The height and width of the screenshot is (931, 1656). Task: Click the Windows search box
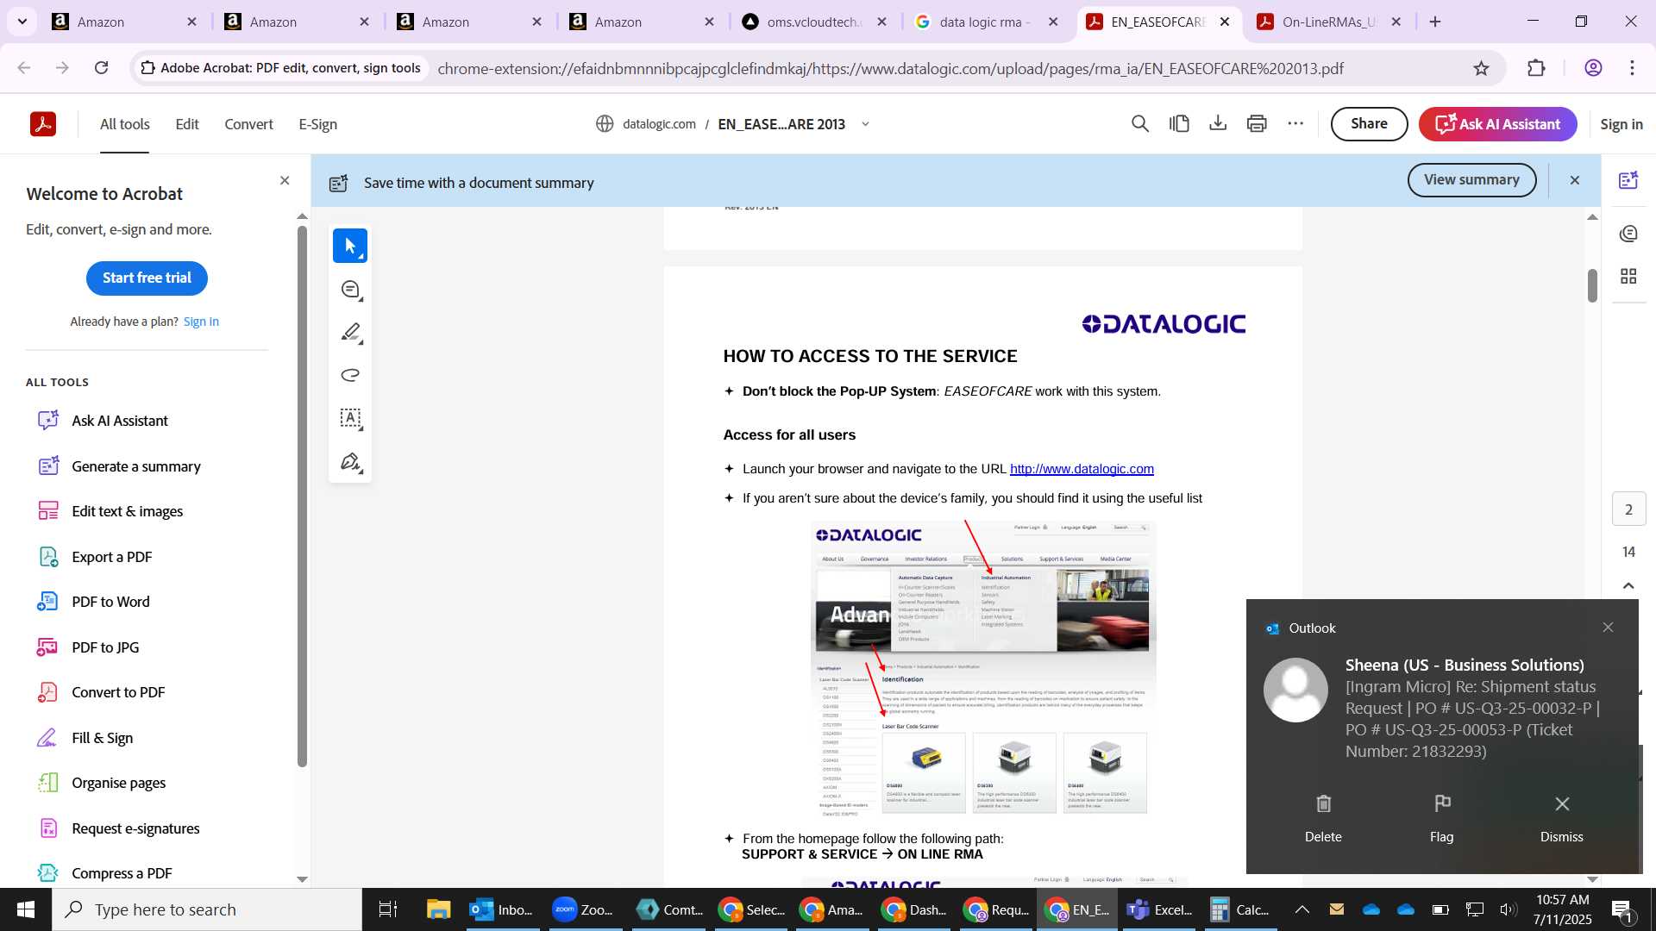pos(207,909)
